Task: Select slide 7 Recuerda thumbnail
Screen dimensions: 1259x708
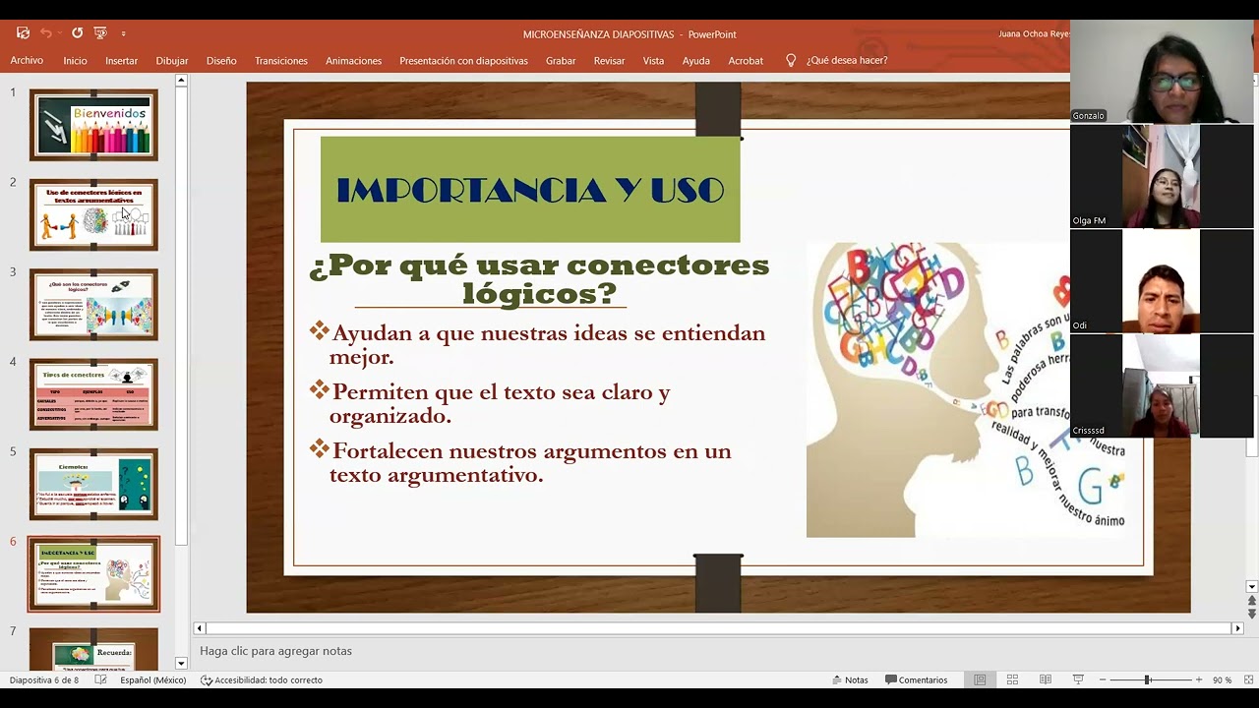Action: 93,650
